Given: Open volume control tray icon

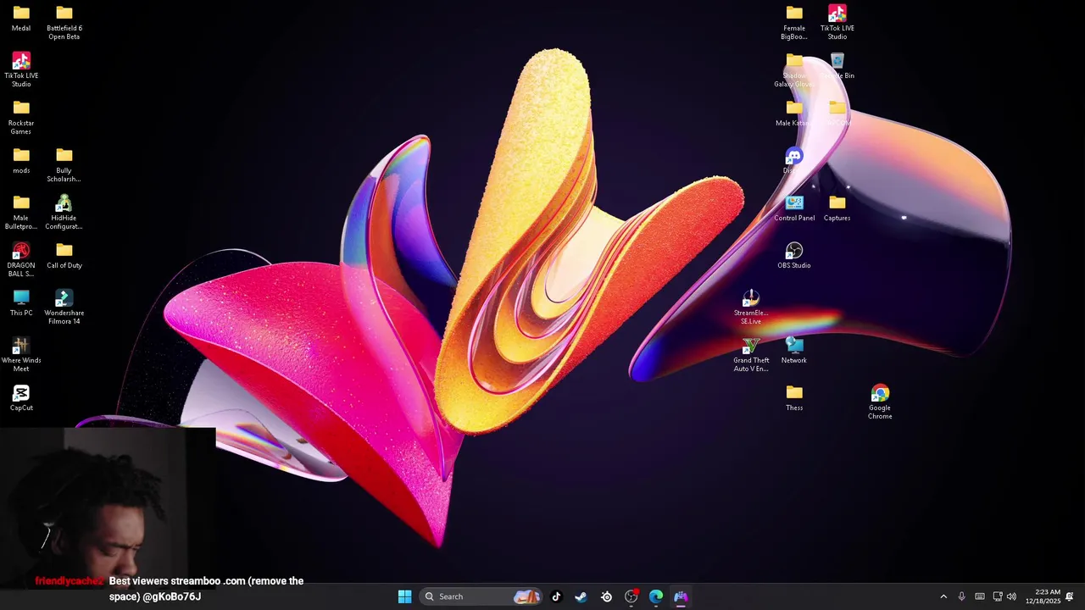Looking at the screenshot, I should pyautogui.click(x=1011, y=596).
